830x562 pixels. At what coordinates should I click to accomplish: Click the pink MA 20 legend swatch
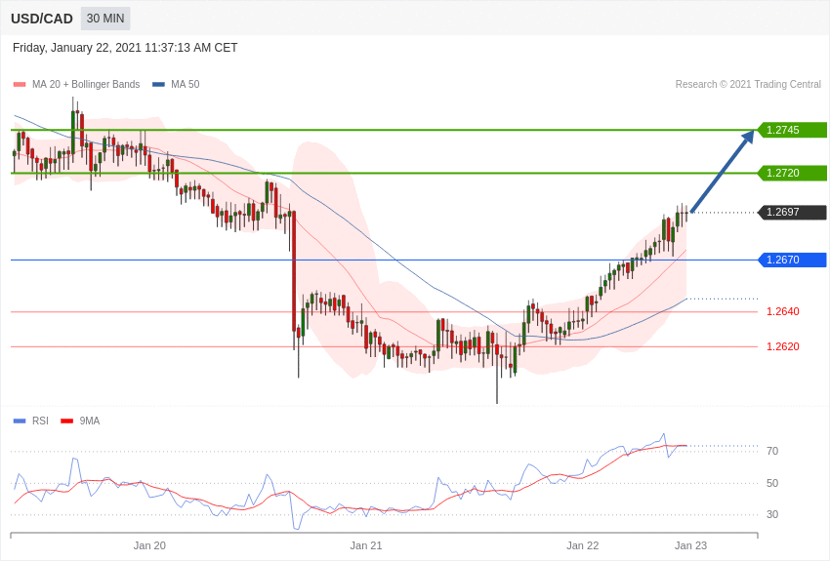pyautogui.click(x=20, y=84)
